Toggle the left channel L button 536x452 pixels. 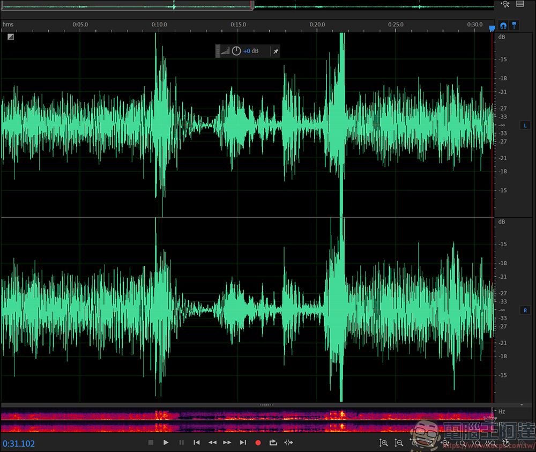coord(525,125)
